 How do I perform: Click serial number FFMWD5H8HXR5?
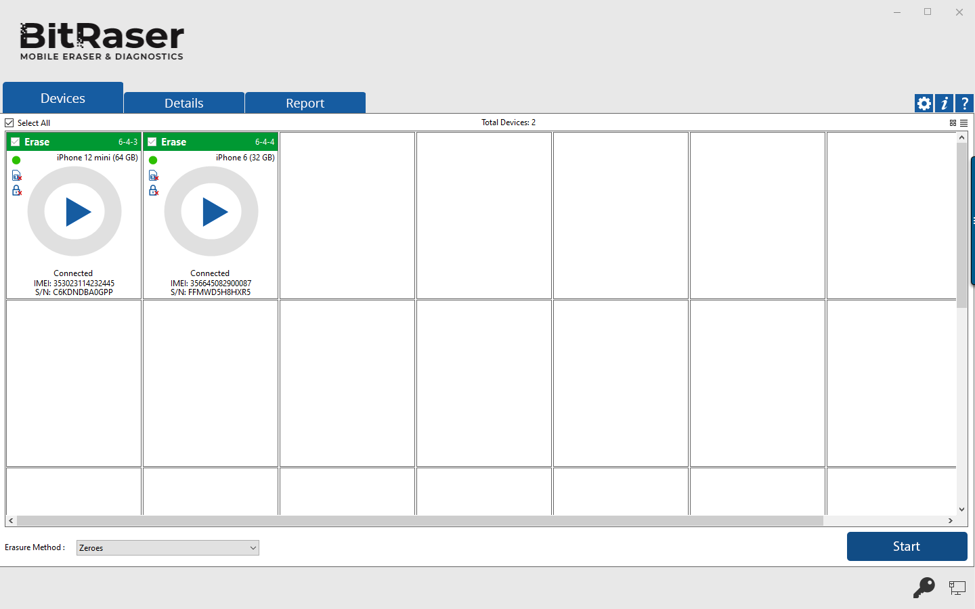click(211, 292)
